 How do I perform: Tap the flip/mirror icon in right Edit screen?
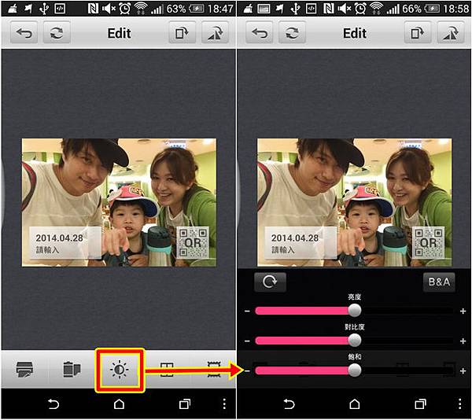click(450, 33)
